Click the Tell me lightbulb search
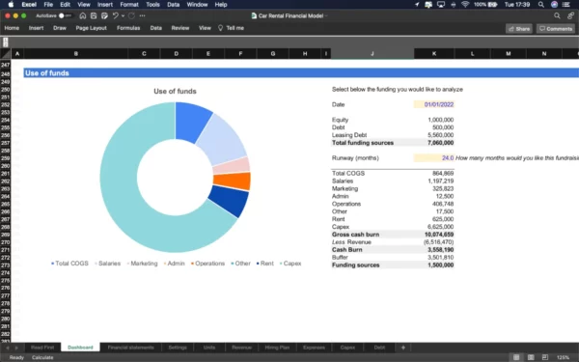Viewport: 579px width, 362px height. tap(231, 28)
